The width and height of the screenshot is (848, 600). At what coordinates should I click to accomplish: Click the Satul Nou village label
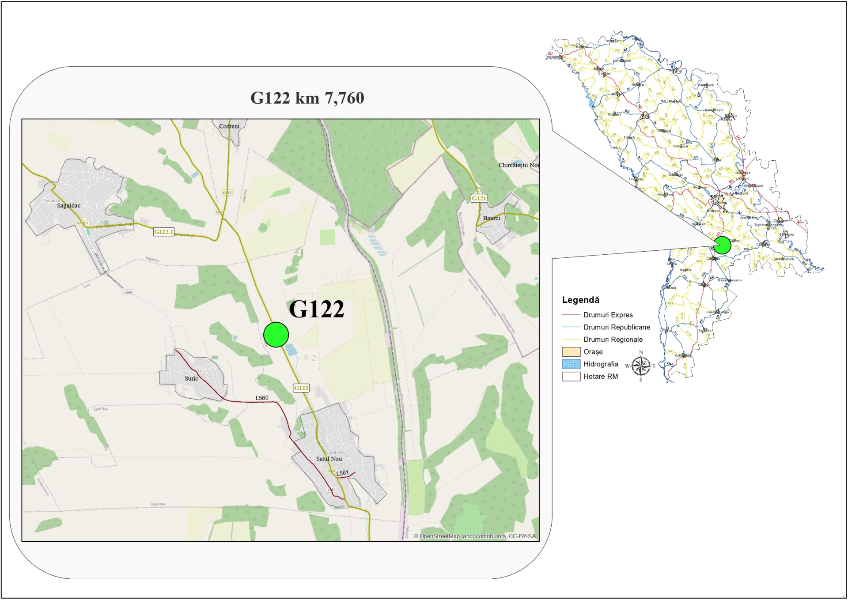(x=329, y=459)
